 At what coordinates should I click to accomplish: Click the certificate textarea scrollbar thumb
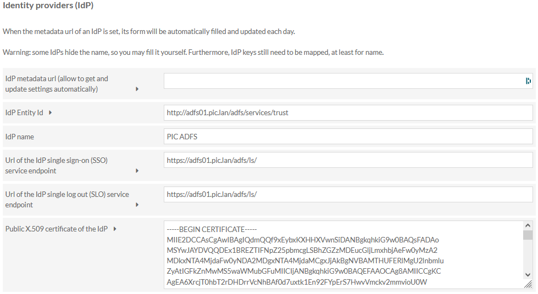pos(528,235)
